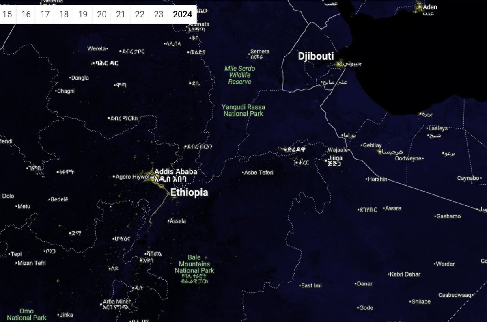Click the Gashamo town label

tap(448, 216)
